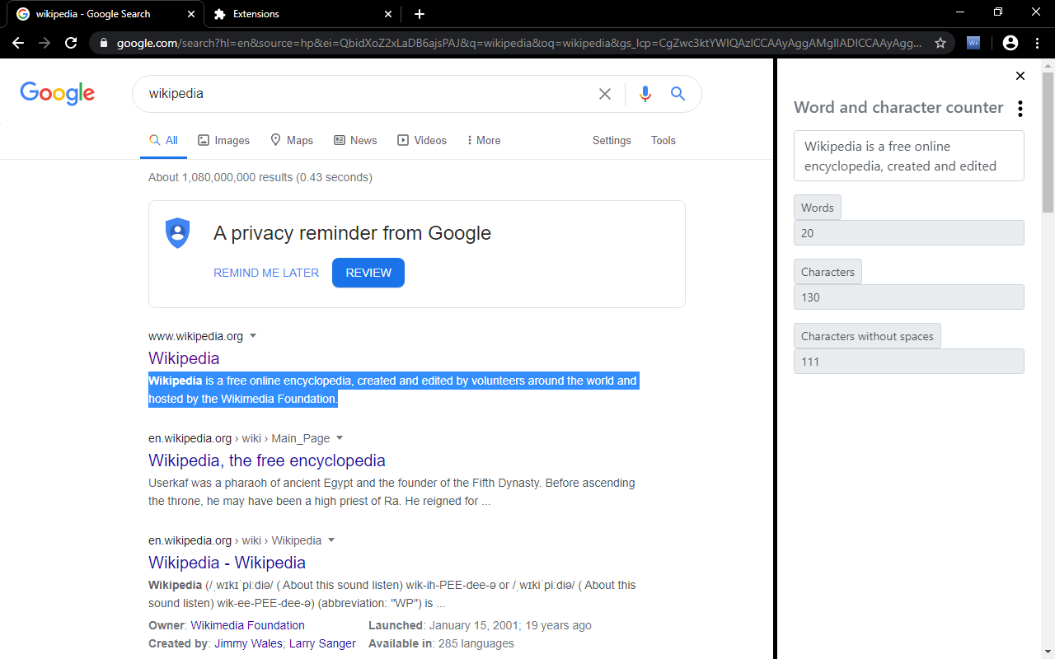Reload the page with refresh icon
1055x659 pixels.
pyautogui.click(x=72, y=43)
